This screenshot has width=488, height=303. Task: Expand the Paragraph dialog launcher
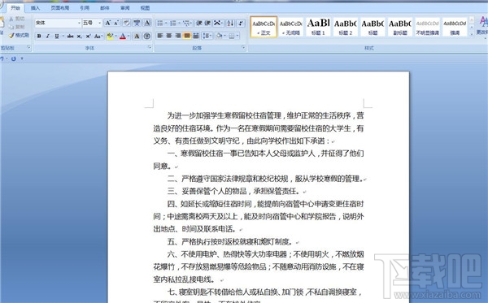[243, 47]
